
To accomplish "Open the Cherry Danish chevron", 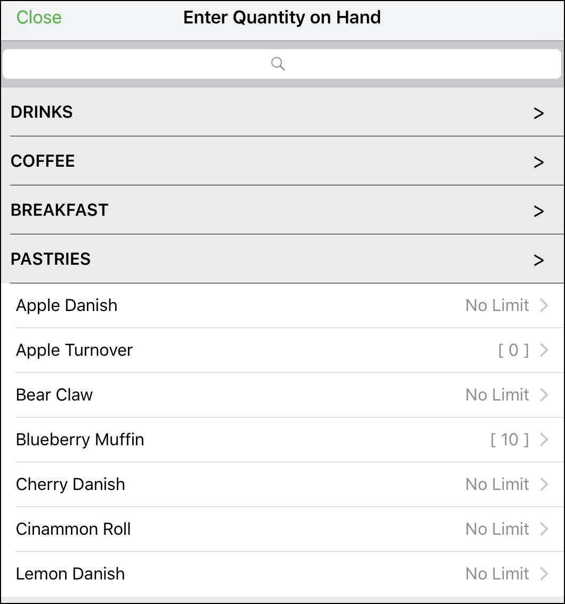I will pyautogui.click(x=544, y=484).
